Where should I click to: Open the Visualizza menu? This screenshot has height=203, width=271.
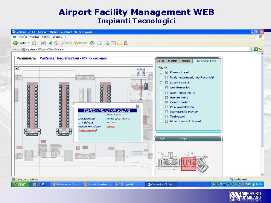pyautogui.click(x=35, y=37)
